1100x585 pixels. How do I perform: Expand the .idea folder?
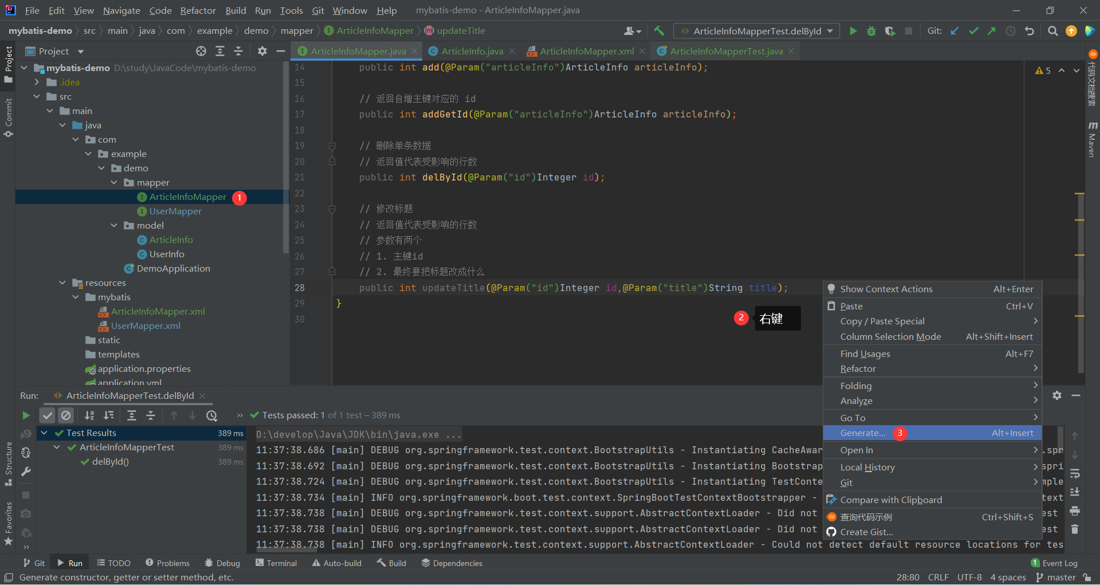(x=37, y=83)
